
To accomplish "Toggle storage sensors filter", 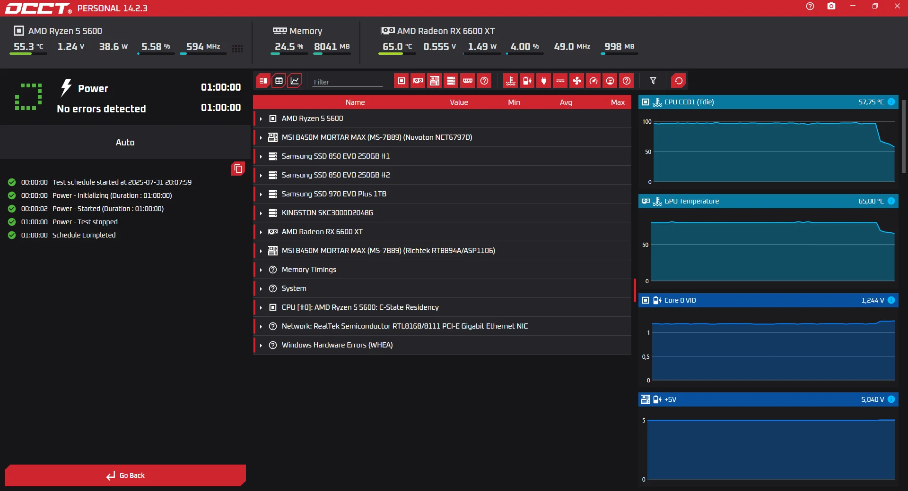I will point(451,81).
